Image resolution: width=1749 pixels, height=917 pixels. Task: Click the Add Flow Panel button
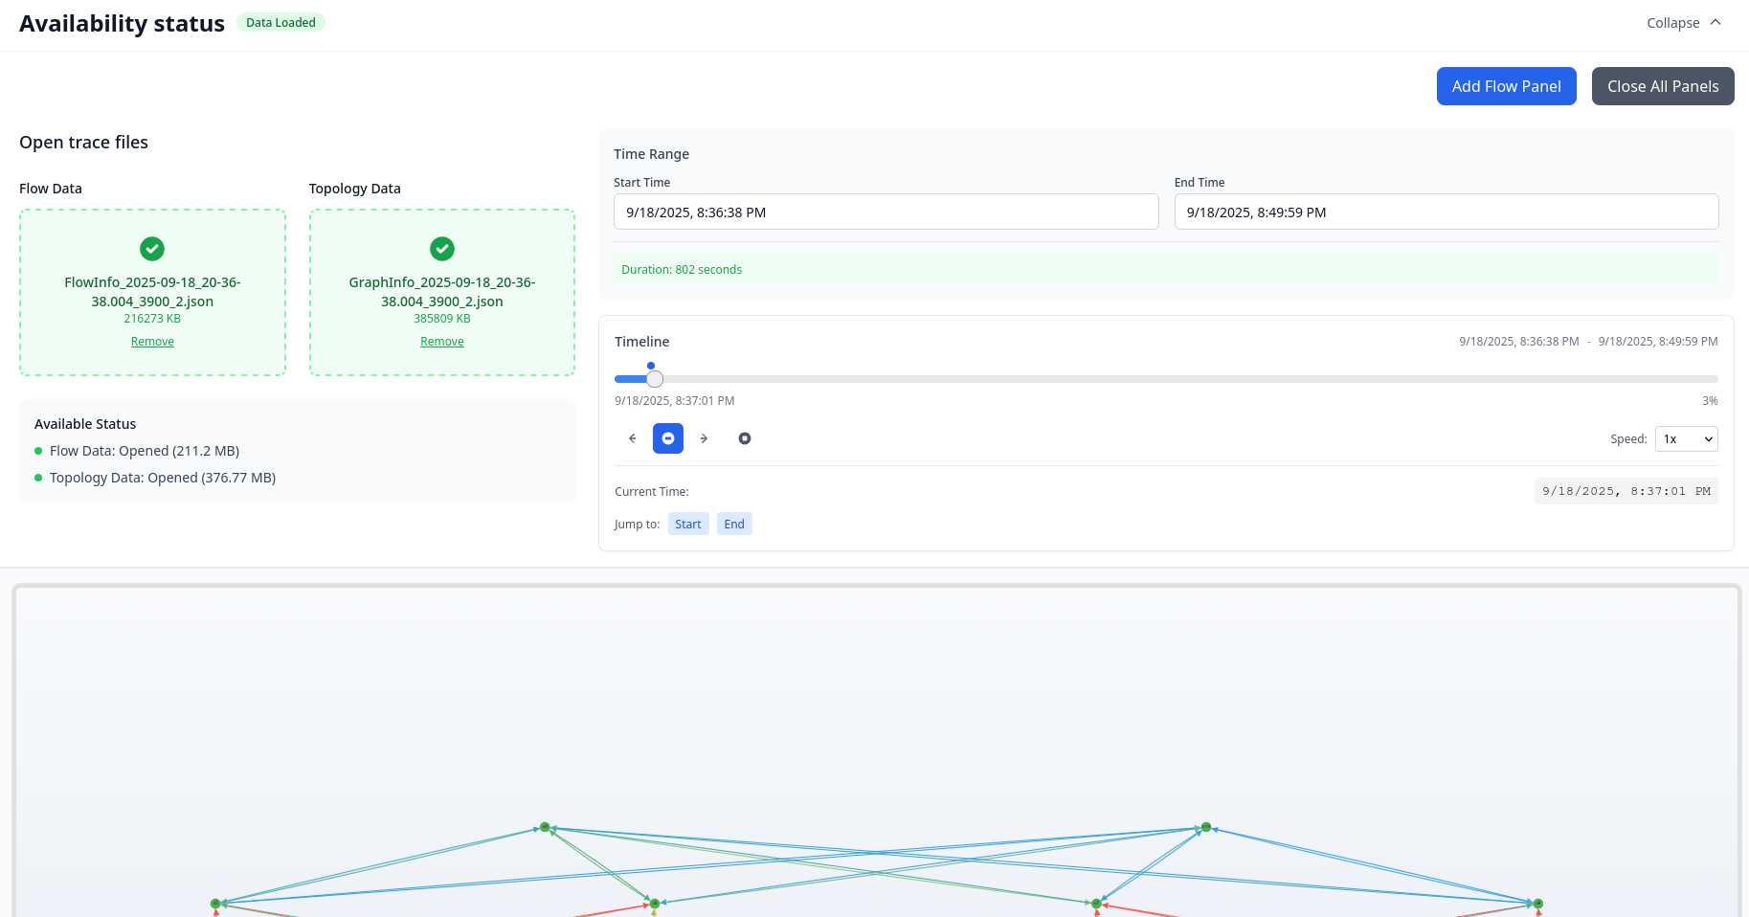[1506, 86]
